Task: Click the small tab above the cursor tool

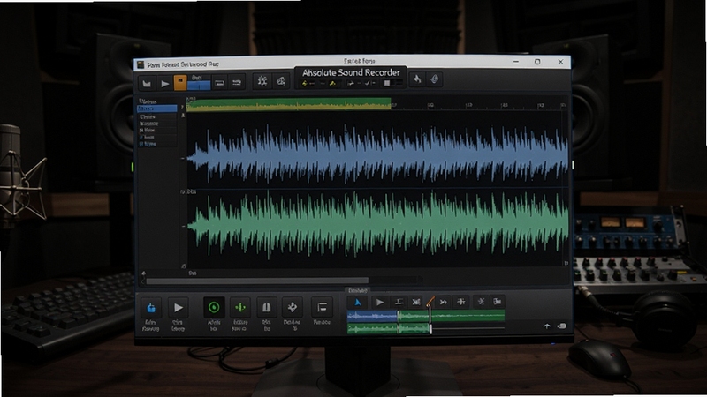Action: click(x=358, y=291)
